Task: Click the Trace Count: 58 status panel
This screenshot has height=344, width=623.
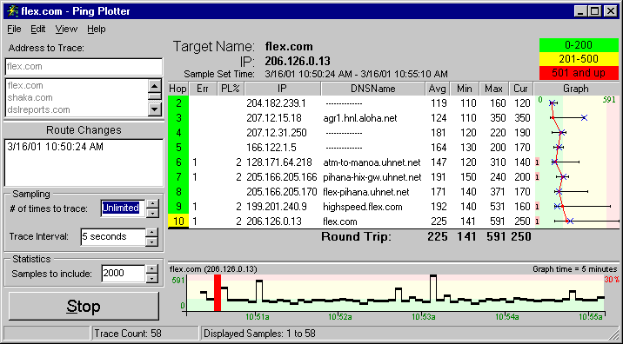Action: click(145, 334)
